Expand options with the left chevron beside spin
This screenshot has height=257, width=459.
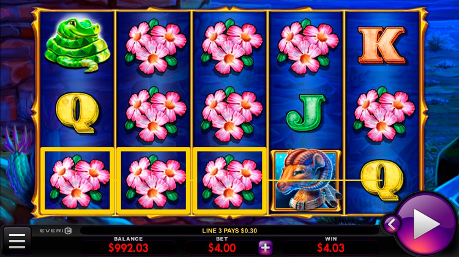pyautogui.click(x=392, y=225)
